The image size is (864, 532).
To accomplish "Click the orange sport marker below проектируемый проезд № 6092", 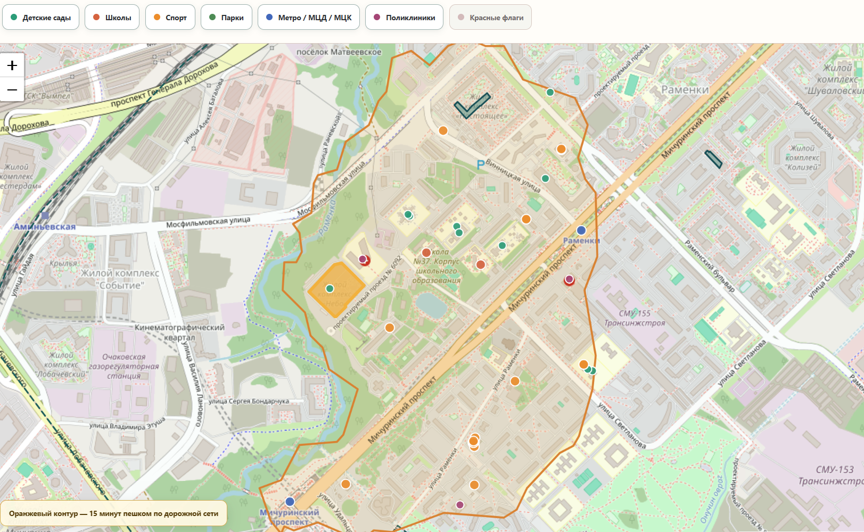I will coord(390,328).
